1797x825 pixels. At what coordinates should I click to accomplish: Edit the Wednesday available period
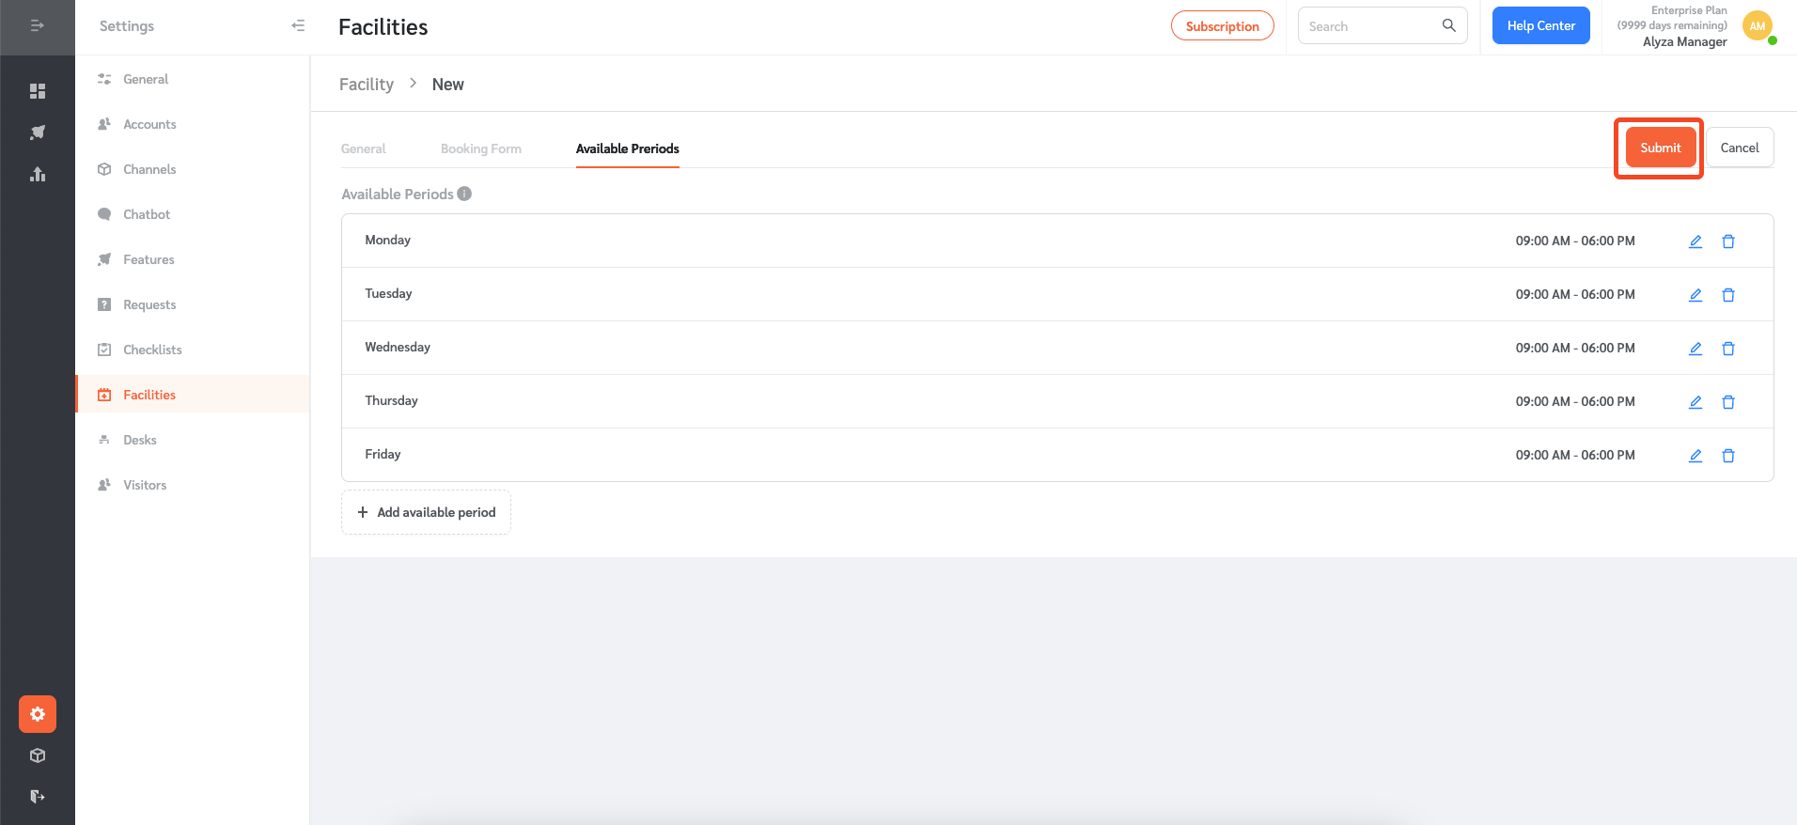pos(1695,349)
